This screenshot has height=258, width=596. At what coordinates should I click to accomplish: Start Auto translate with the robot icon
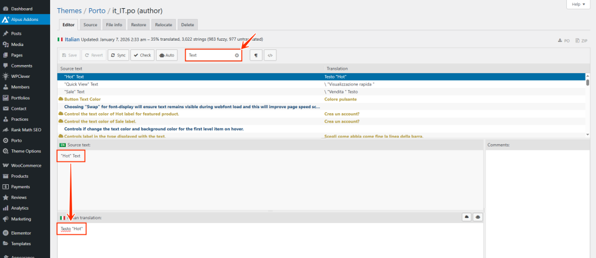(166, 55)
